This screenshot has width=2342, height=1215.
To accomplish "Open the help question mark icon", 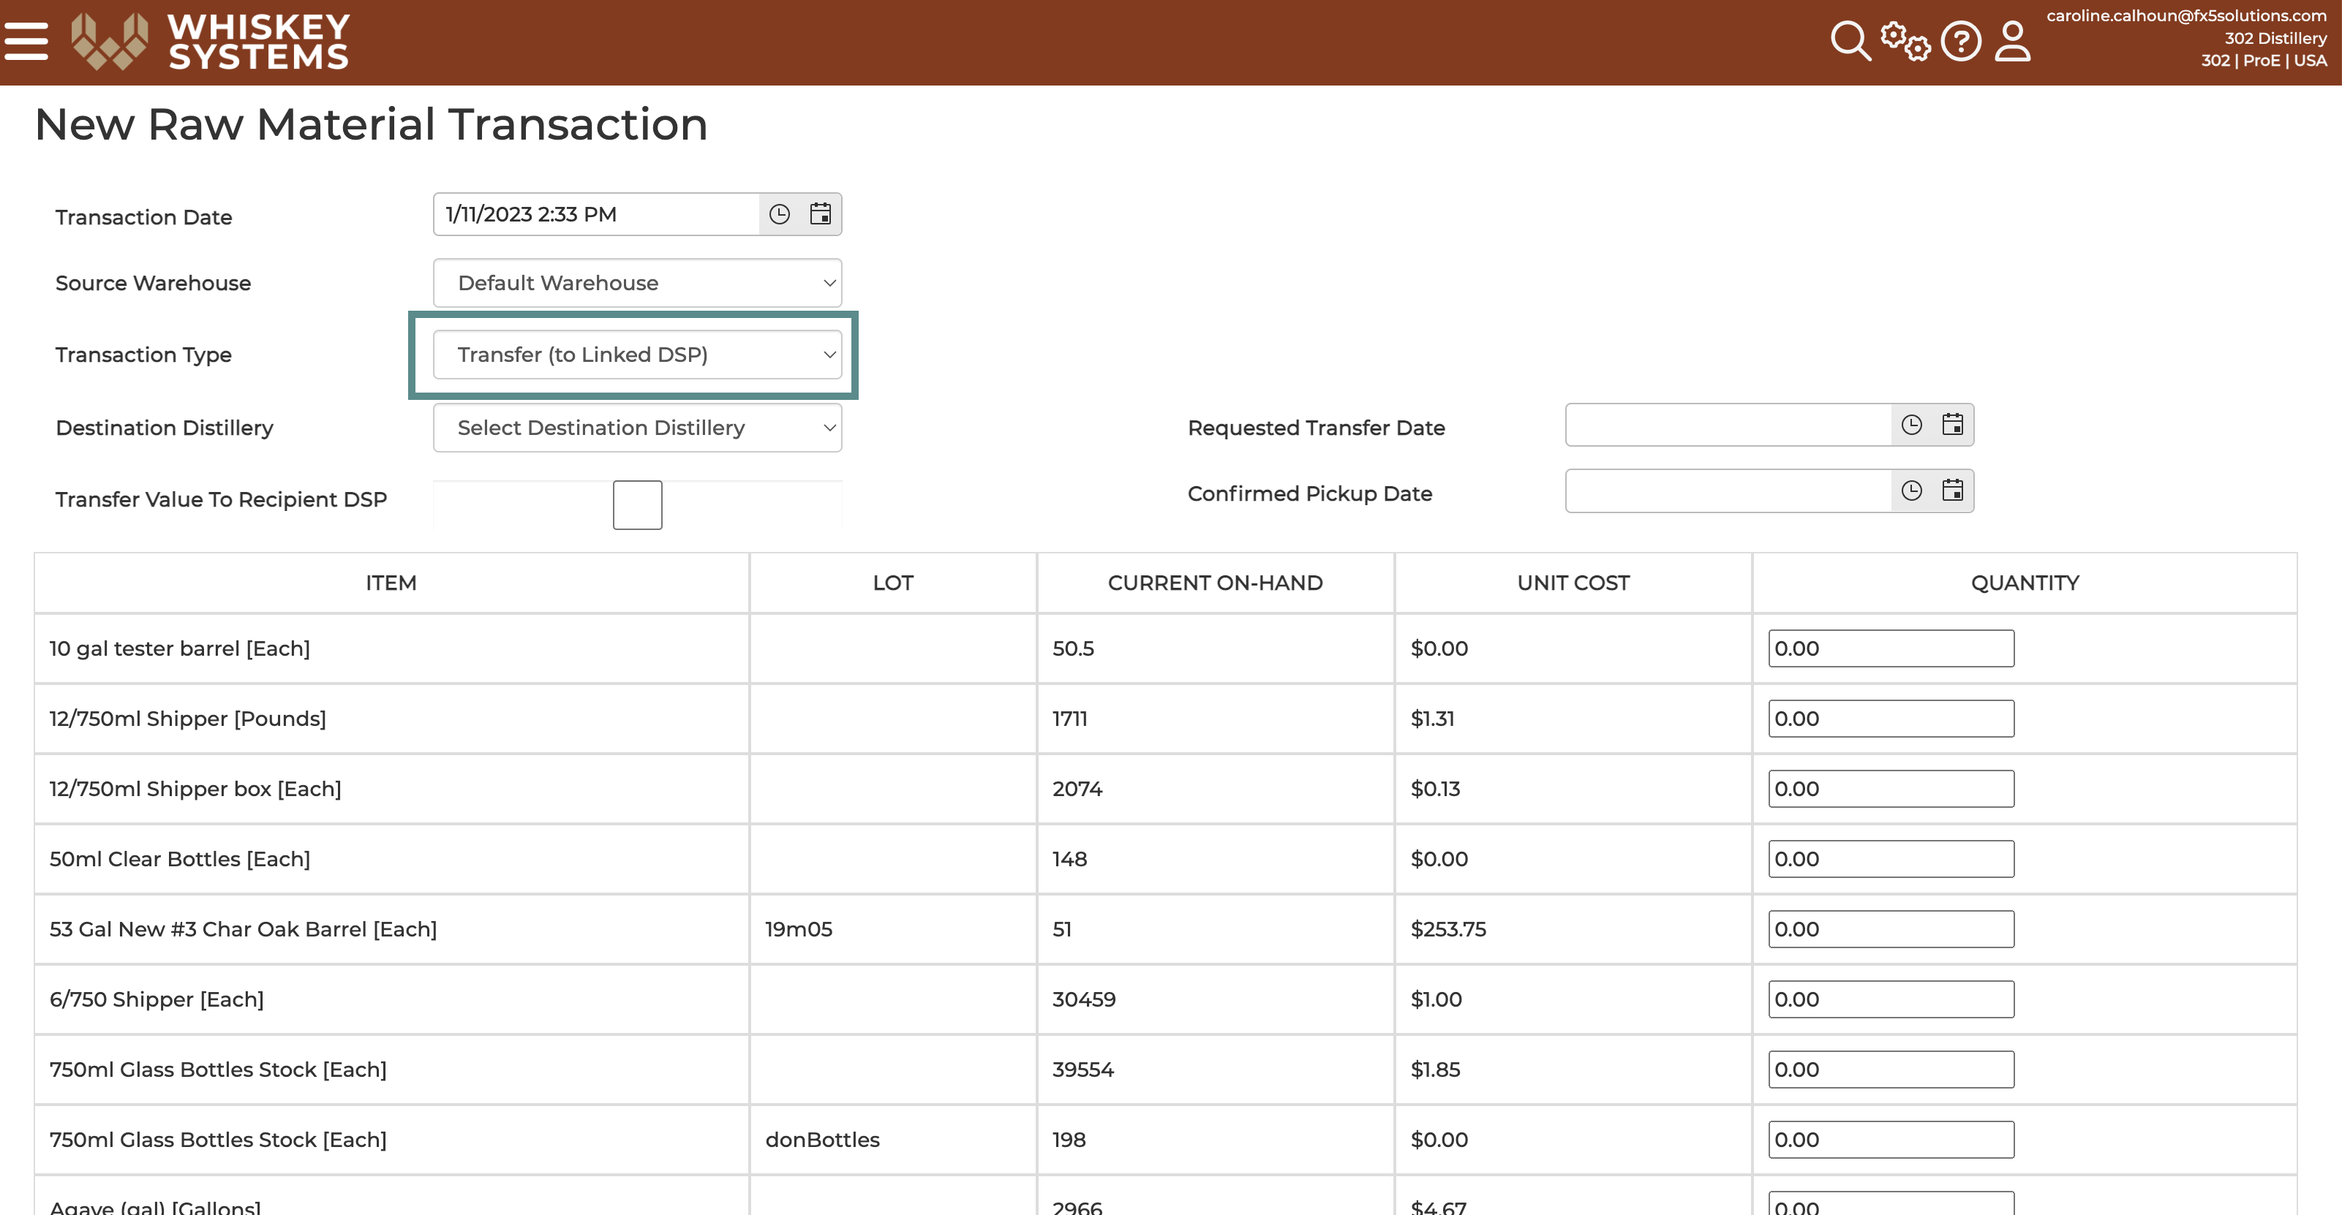I will (x=1961, y=41).
